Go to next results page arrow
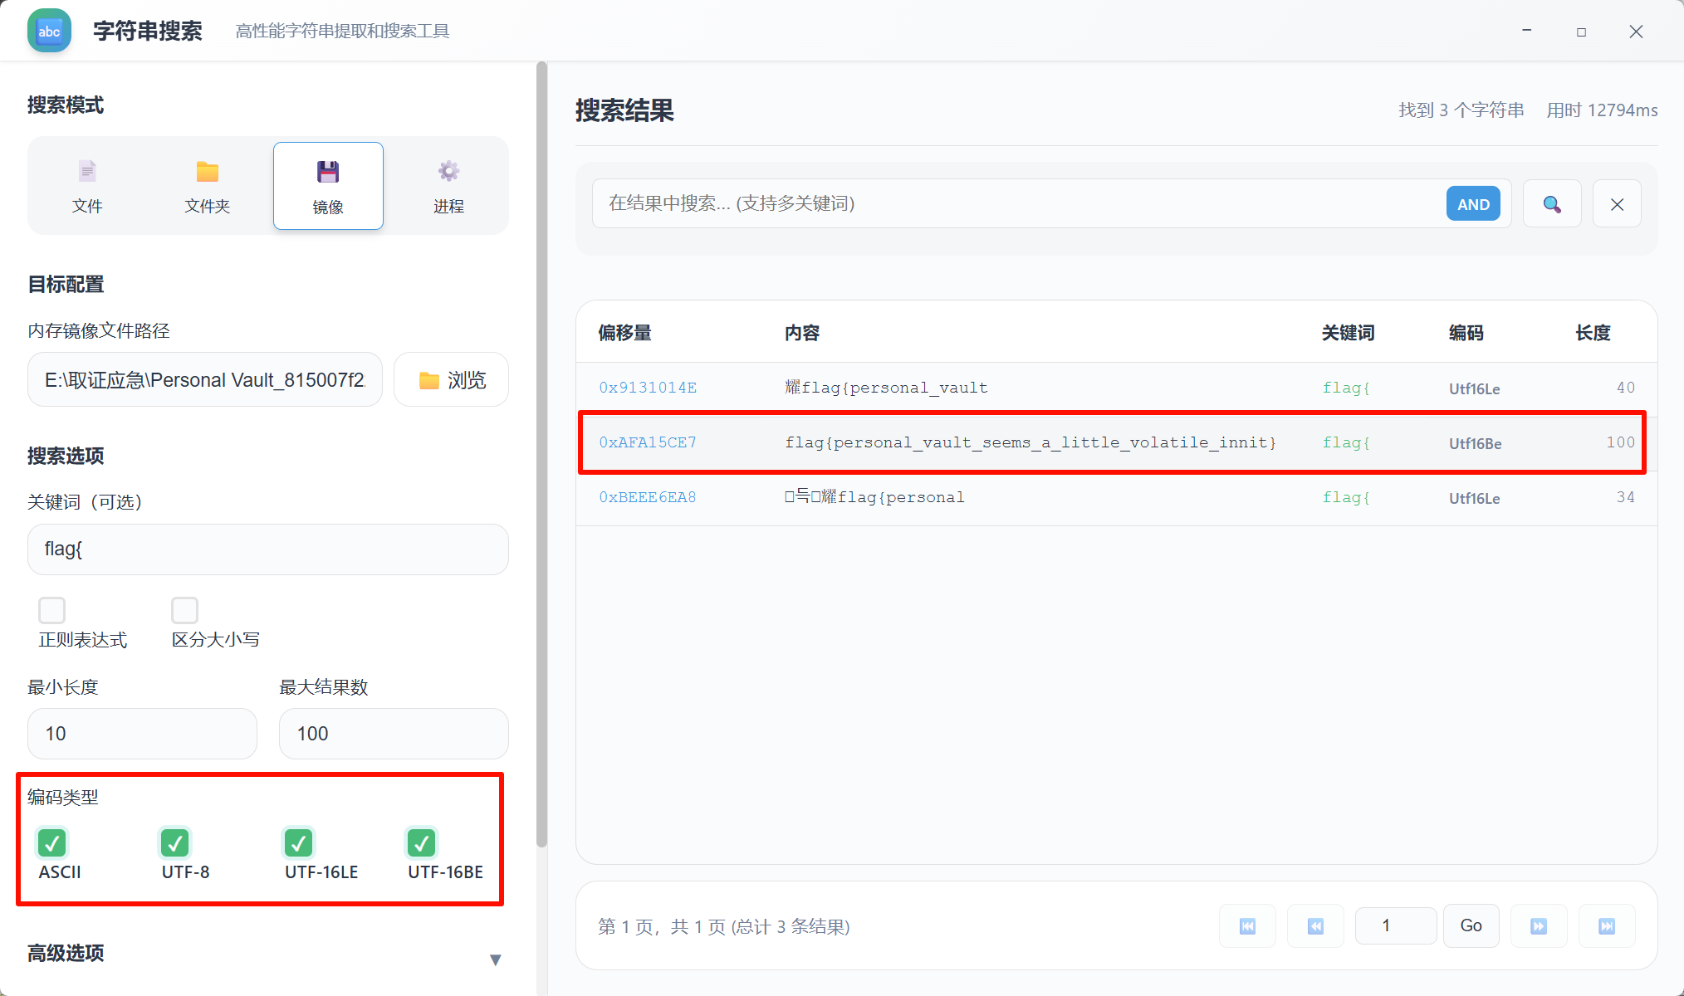This screenshot has width=1684, height=996. pos(1539,926)
